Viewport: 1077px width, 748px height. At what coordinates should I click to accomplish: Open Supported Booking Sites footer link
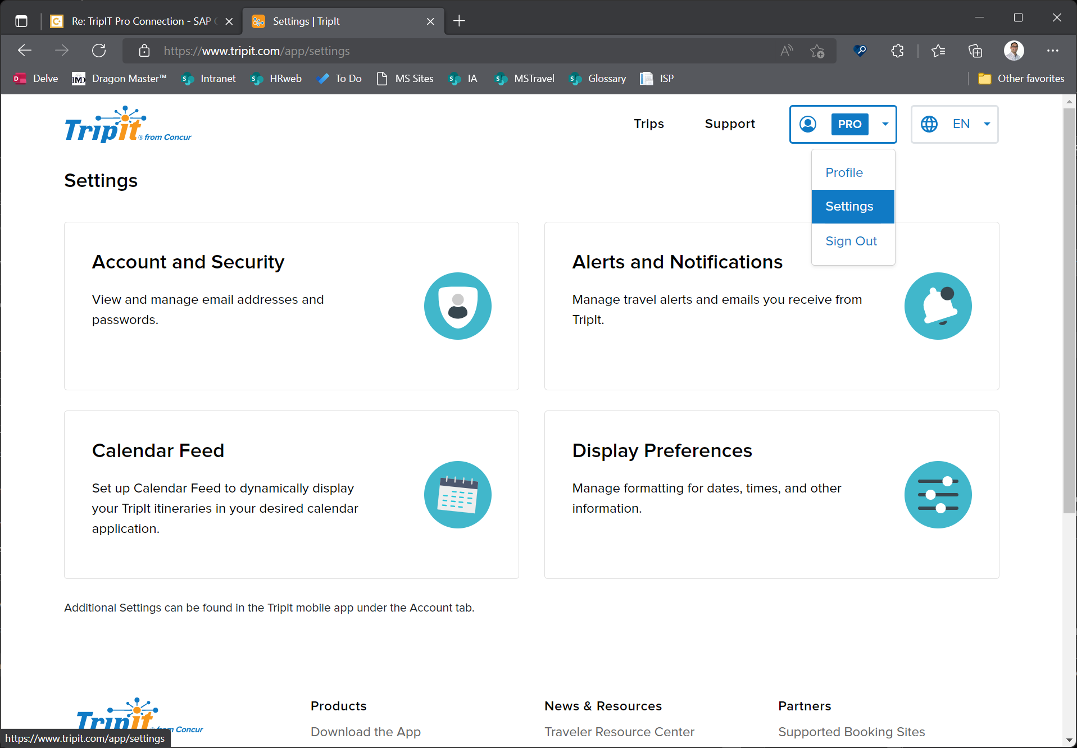click(851, 732)
